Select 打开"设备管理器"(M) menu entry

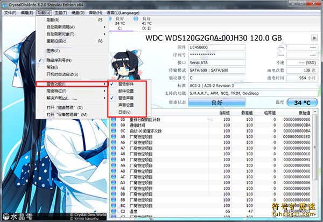point(72,115)
